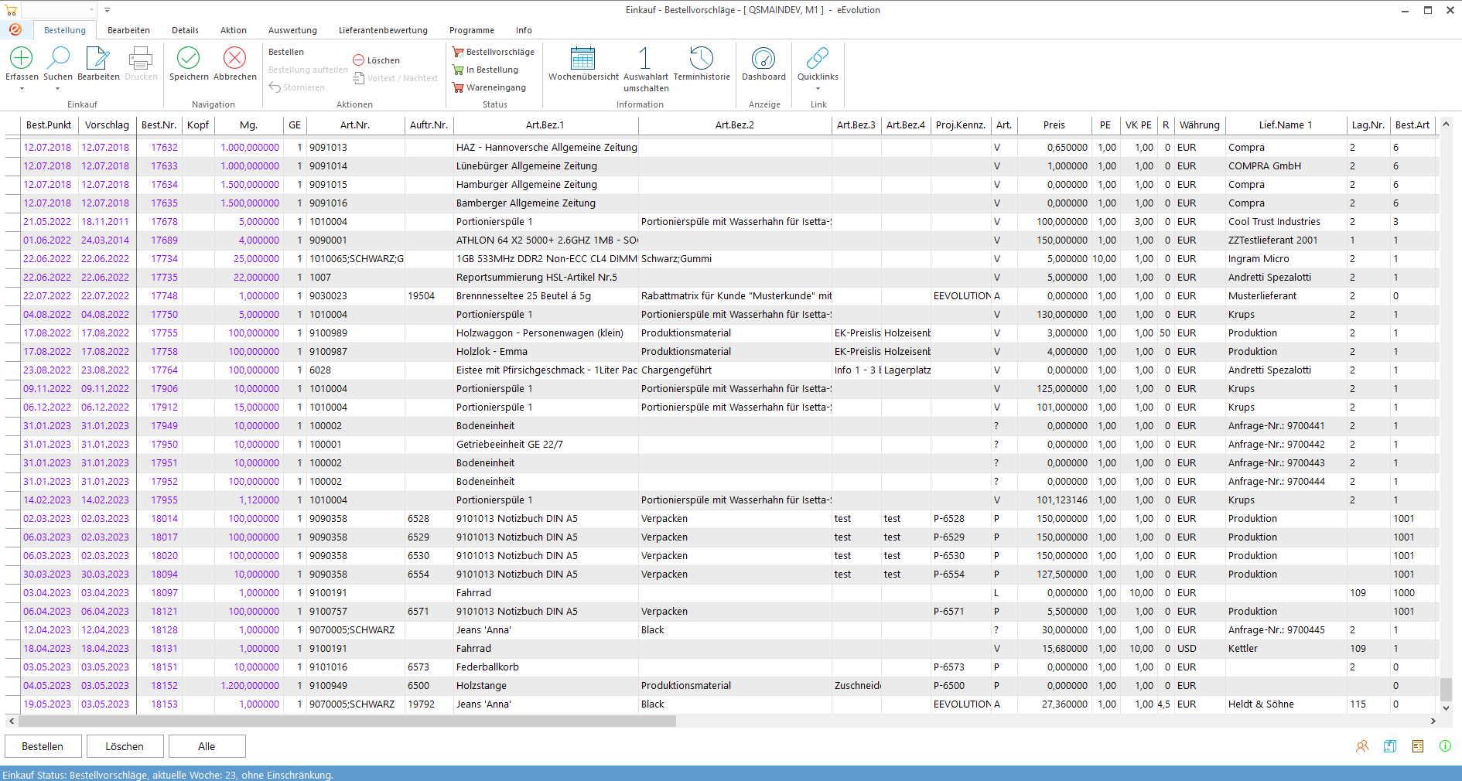
Task: Open the Programme ribbon tab
Action: click(x=471, y=30)
